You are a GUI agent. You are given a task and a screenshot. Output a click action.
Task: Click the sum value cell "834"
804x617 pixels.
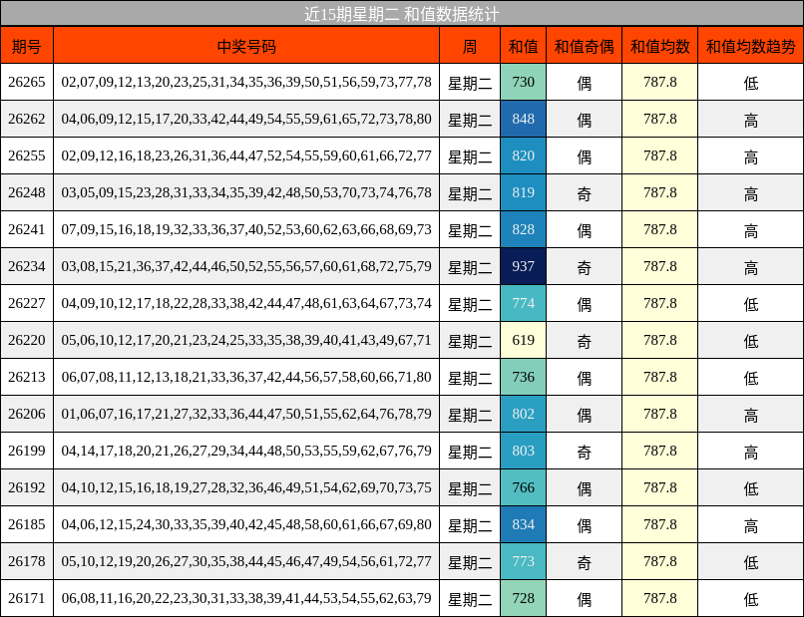coord(523,524)
